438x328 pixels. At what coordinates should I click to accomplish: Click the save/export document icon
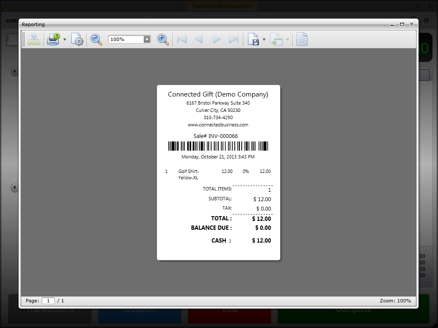[x=253, y=40]
